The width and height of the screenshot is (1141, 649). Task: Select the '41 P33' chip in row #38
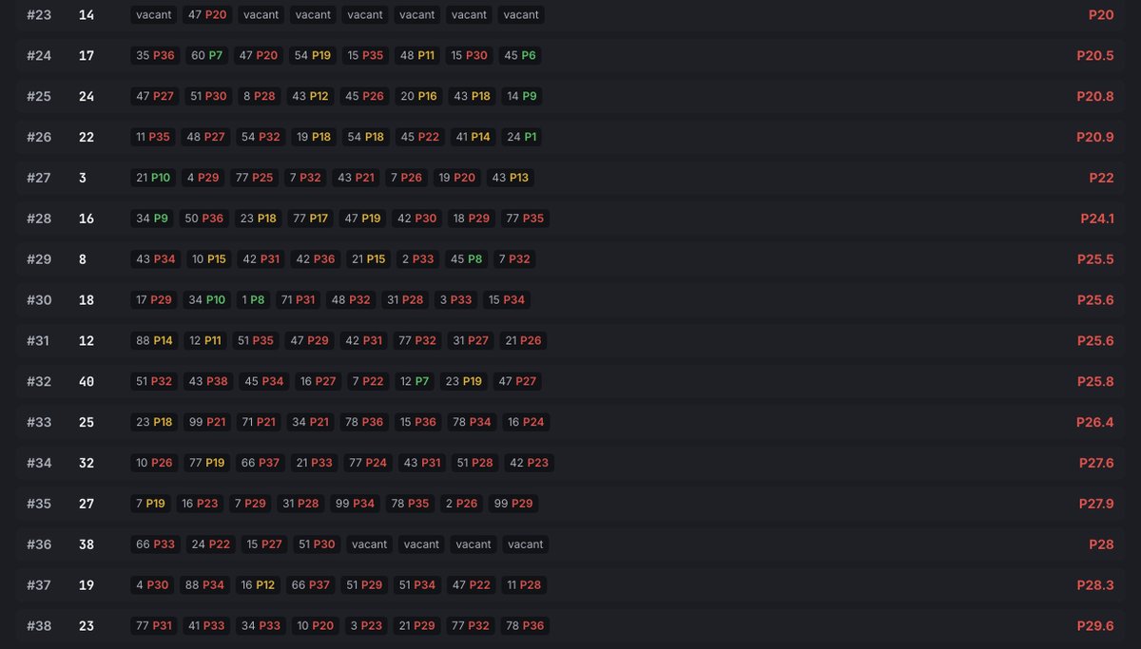tap(206, 626)
